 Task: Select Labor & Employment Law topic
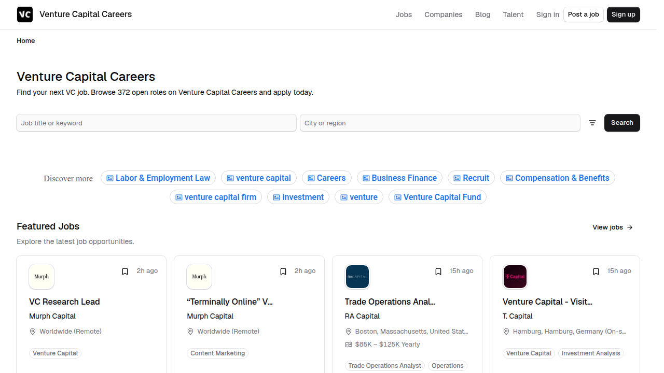point(158,178)
